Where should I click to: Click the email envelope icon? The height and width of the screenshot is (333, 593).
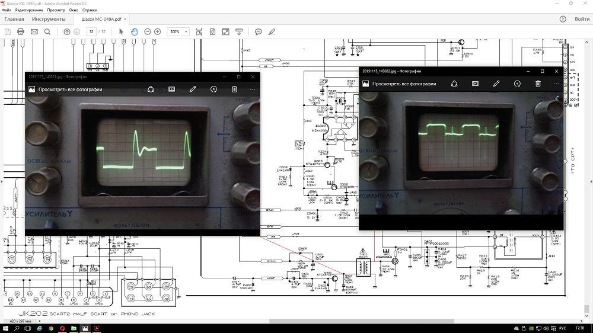34,31
